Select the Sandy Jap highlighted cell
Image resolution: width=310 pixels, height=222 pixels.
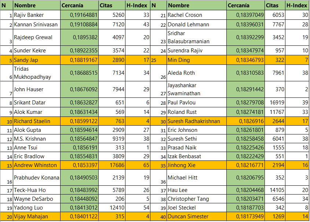click(37, 60)
